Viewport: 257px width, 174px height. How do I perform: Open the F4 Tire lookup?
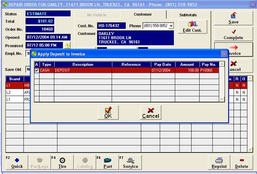coord(62,162)
